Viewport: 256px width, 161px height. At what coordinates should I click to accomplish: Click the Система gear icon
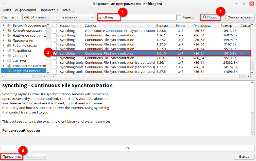[x=9, y=61]
